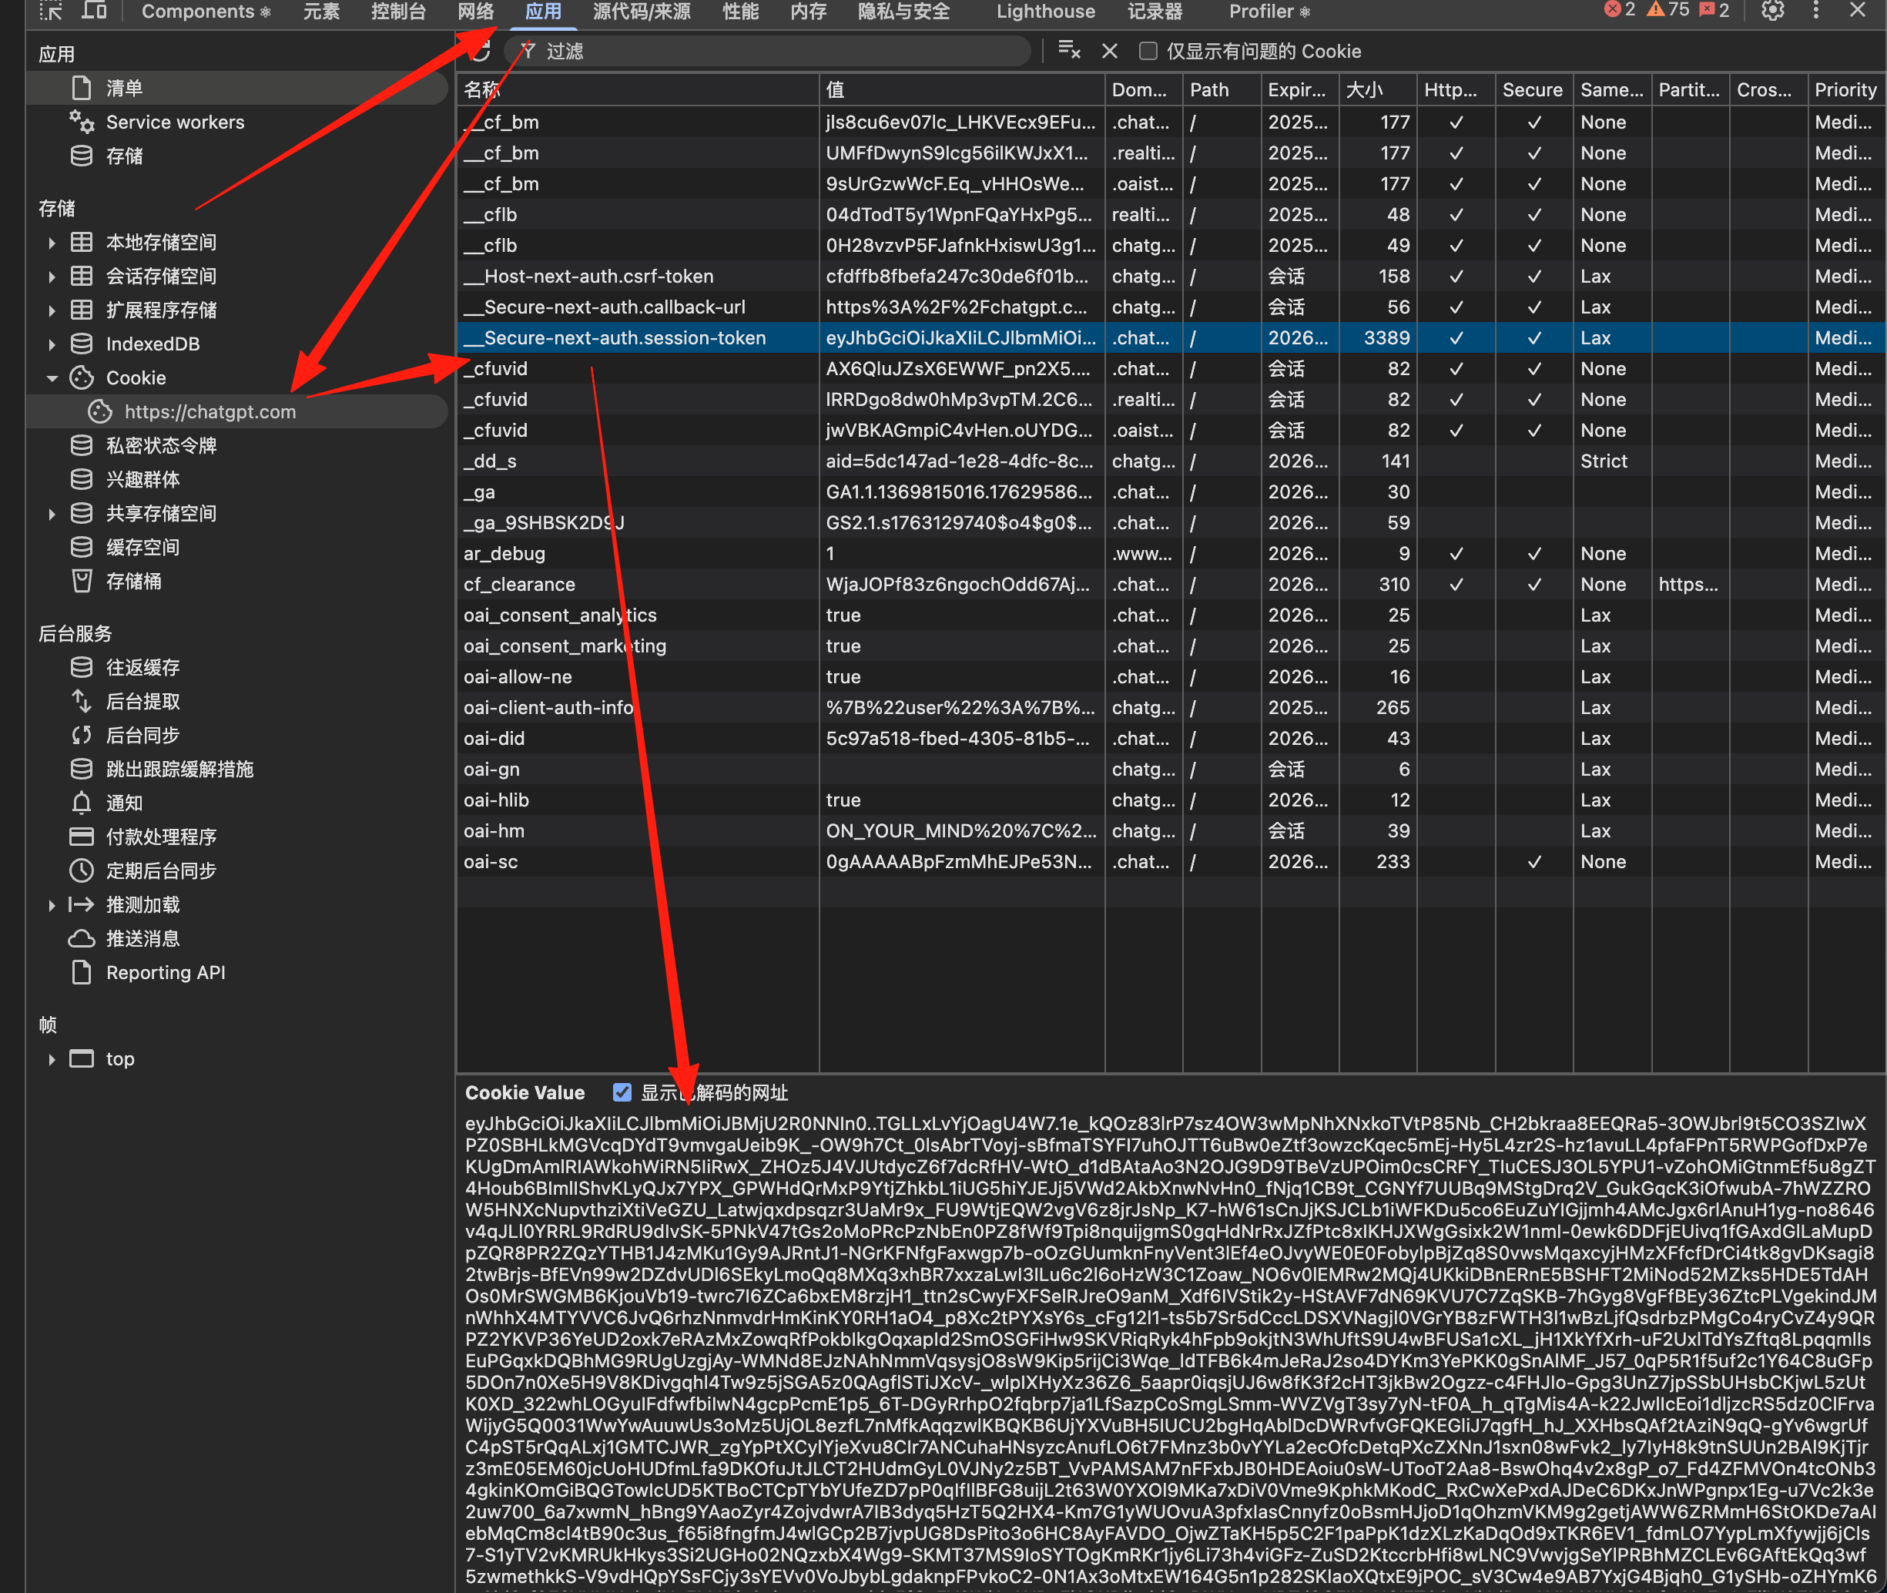The image size is (1887, 1593).
Task: Open the DevTools more options menu
Action: [1815, 11]
